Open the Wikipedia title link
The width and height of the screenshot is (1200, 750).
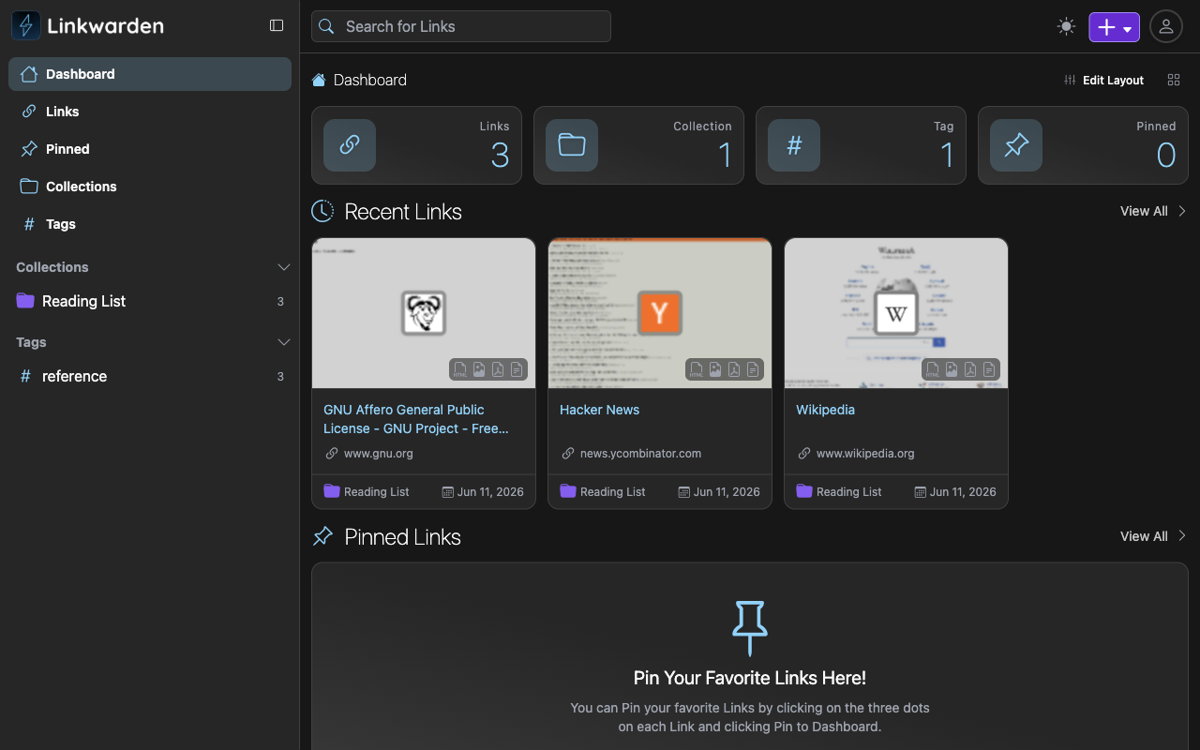pos(826,410)
